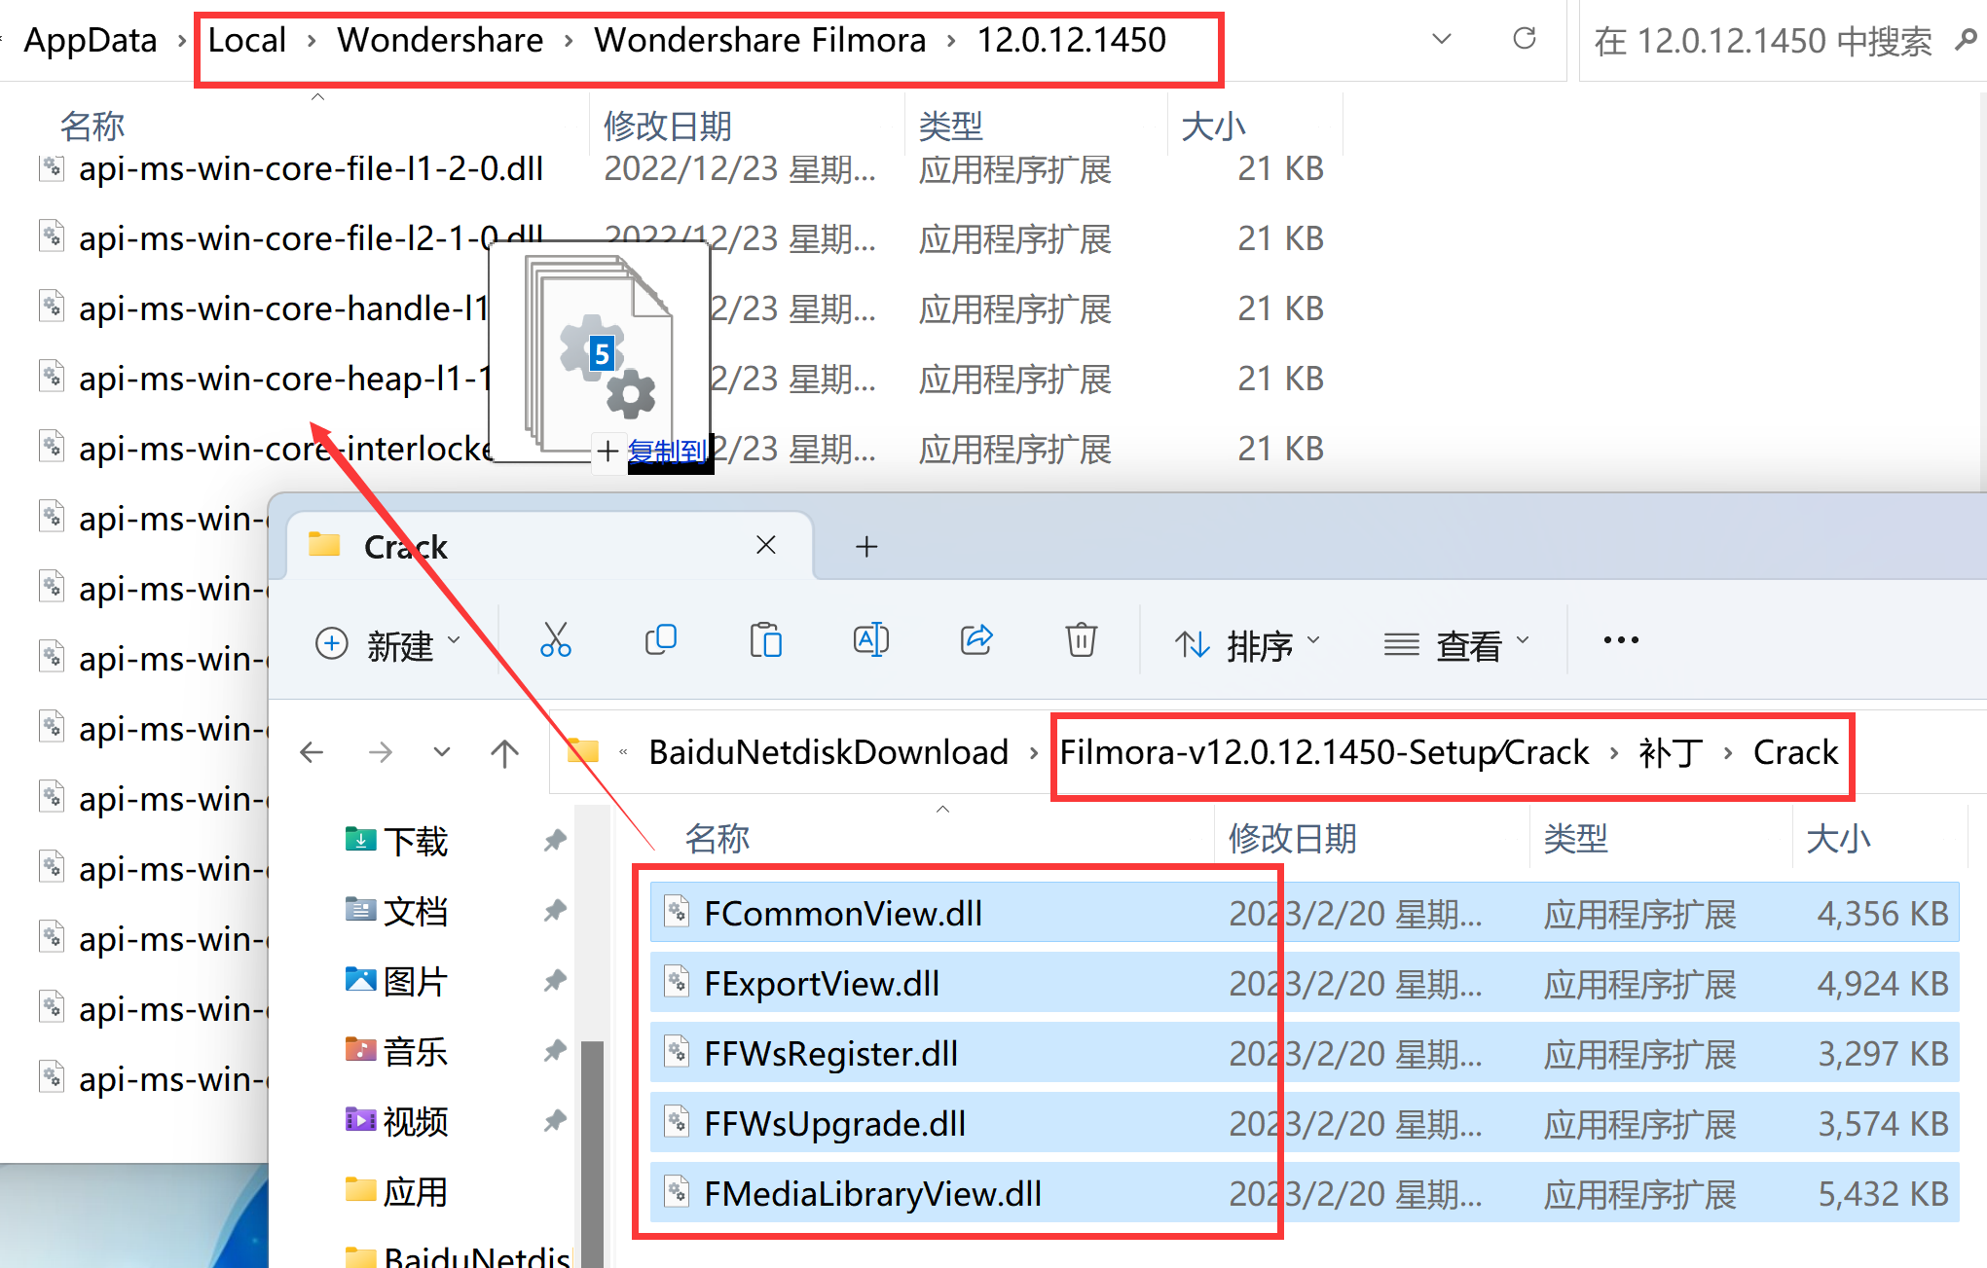
Task: Sort by 大小 column in Crack window
Action: [1838, 838]
